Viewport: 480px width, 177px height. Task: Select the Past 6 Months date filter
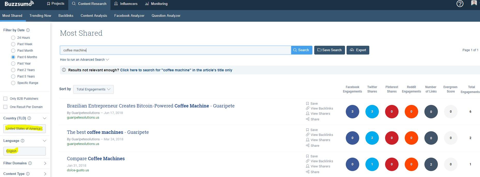[13, 57]
